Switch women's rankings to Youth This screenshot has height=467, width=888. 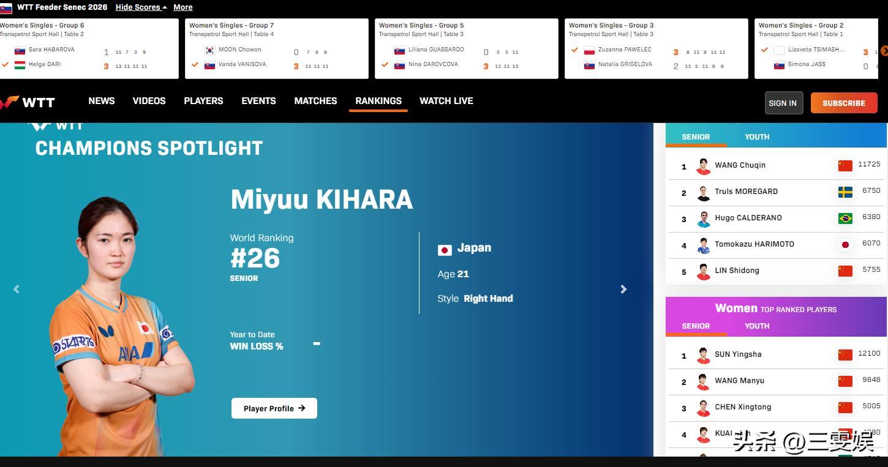[x=756, y=326]
